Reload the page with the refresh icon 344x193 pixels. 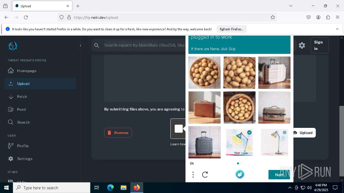click(26, 17)
